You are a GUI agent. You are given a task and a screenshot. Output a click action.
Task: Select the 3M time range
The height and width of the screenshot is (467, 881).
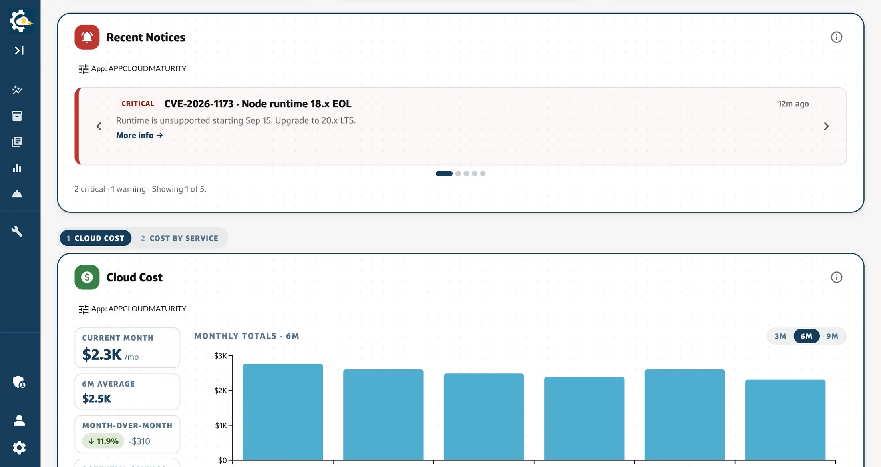pos(780,336)
